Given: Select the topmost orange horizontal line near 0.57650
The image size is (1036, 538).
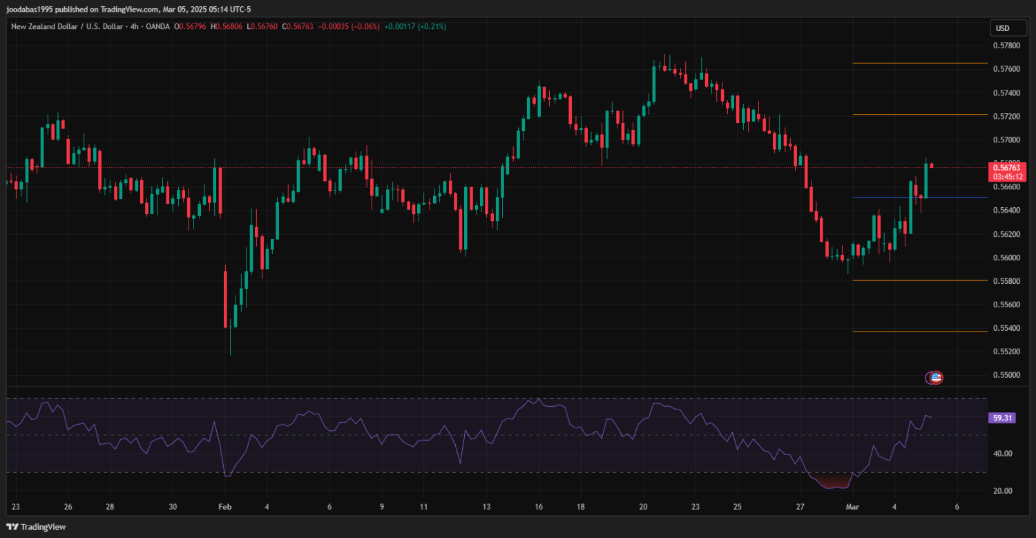Looking at the screenshot, I should pyautogui.click(x=920, y=63).
